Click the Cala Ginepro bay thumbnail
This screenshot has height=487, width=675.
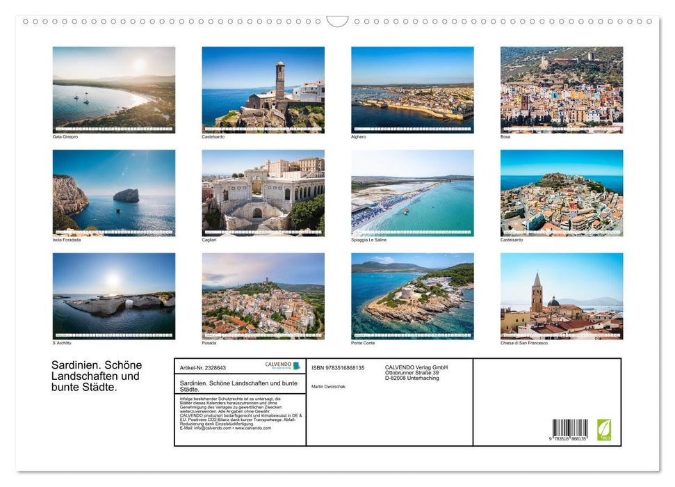113,90
